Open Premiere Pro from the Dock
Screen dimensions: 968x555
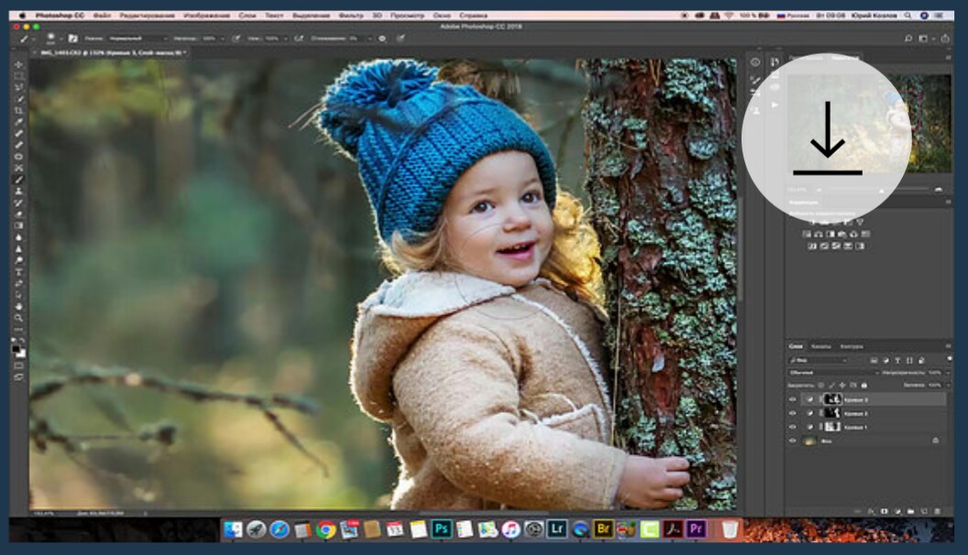[x=696, y=529]
